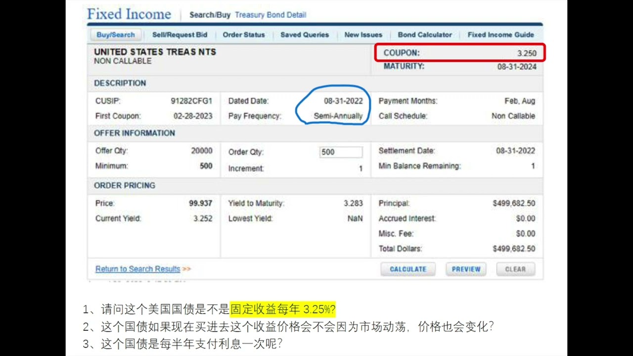The width and height of the screenshot is (633, 356).
Task: Click the Principal amount $499,682.50
Action: pyautogui.click(x=514, y=203)
